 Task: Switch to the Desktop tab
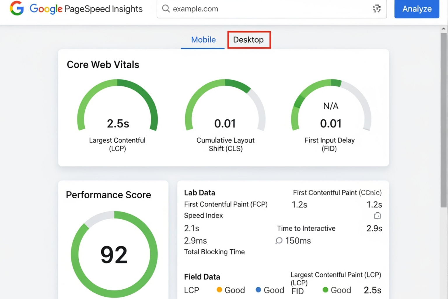249,40
